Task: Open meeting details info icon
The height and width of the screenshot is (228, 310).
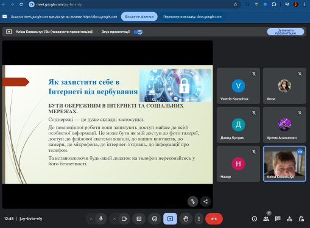Action: pyautogui.click(x=255, y=219)
